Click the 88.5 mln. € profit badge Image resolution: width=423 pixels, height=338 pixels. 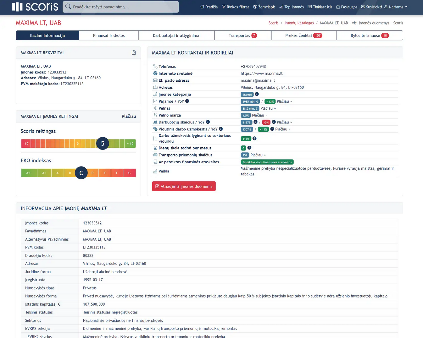pos(250,108)
